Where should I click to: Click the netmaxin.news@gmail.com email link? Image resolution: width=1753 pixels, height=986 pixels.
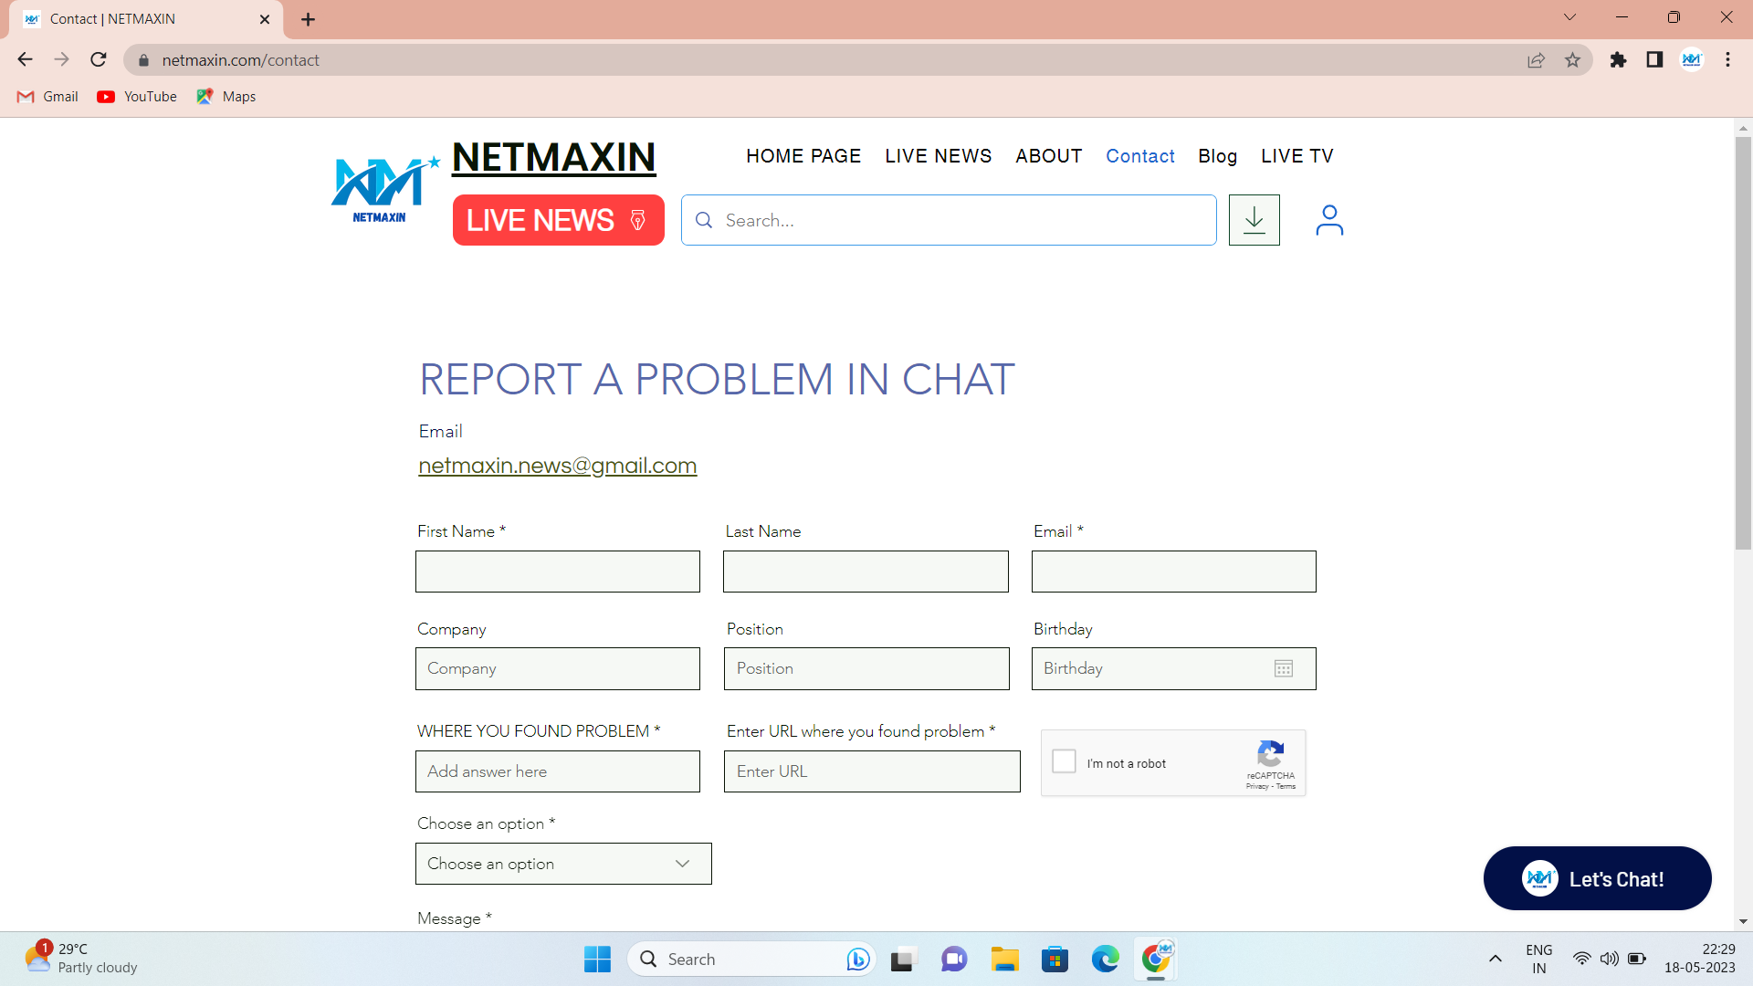coord(557,466)
